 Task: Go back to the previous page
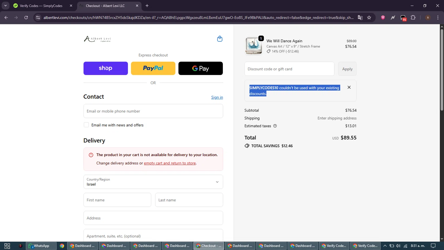click(x=6, y=17)
